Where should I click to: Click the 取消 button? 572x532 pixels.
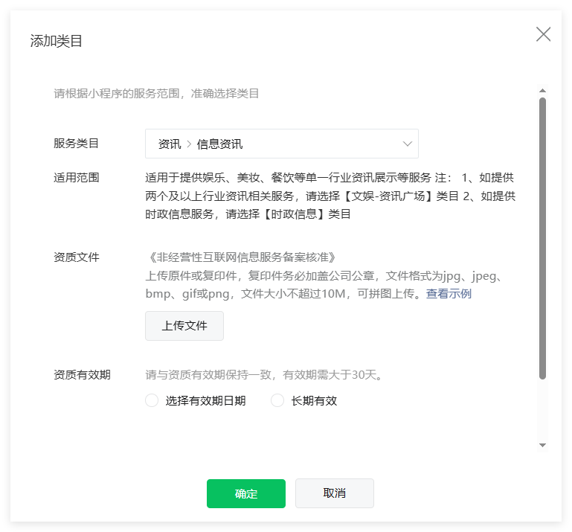[x=335, y=493]
